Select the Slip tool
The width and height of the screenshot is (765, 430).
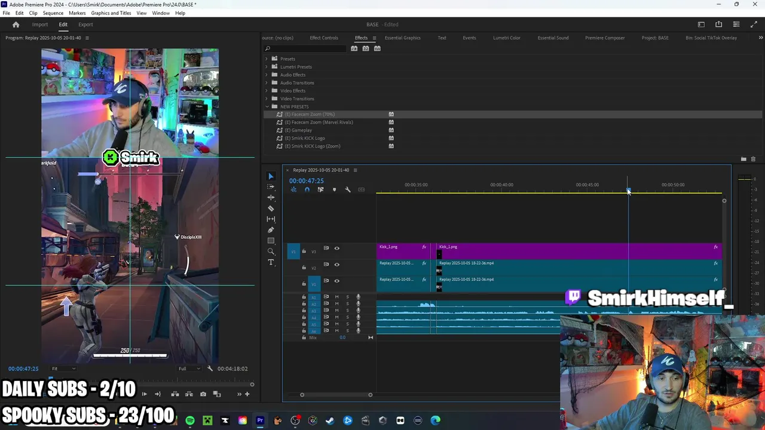[x=271, y=219]
